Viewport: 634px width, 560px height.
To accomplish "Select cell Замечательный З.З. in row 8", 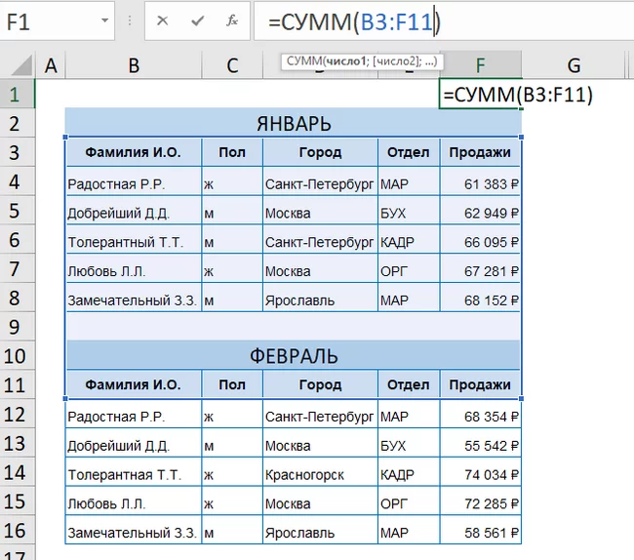I will coord(134,298).
